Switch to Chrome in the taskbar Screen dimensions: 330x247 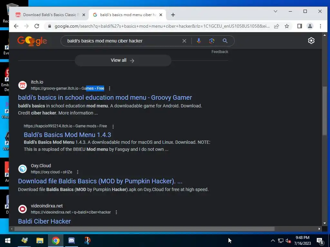pyautogui.click(x=56, y=241)
